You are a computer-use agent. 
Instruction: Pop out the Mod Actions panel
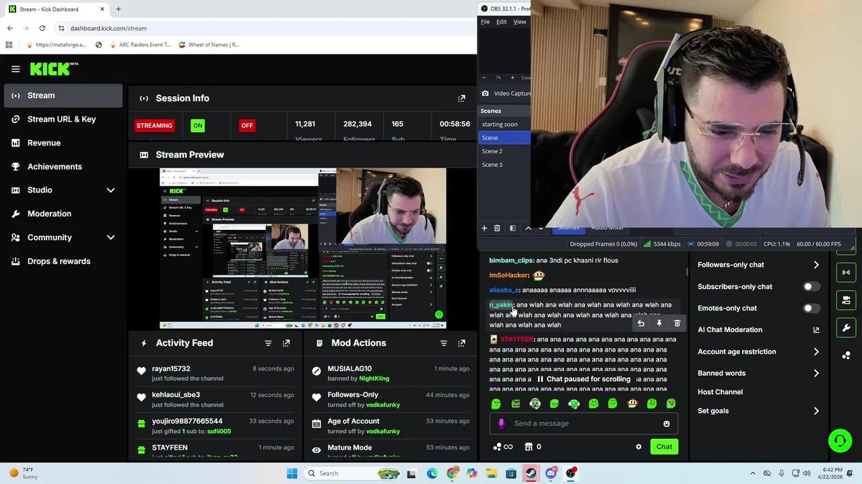pyautogui.click(x=461, y=343)
